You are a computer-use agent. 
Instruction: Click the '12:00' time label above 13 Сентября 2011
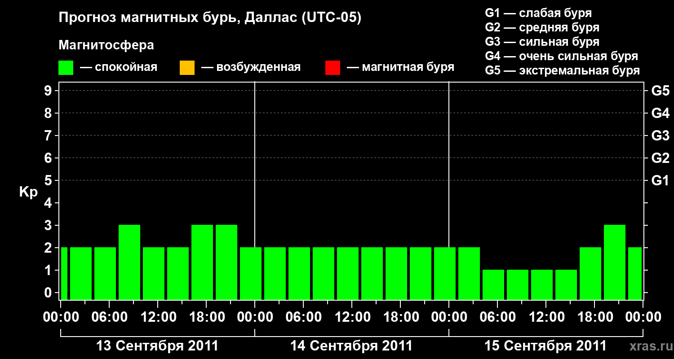pos(158,317)
